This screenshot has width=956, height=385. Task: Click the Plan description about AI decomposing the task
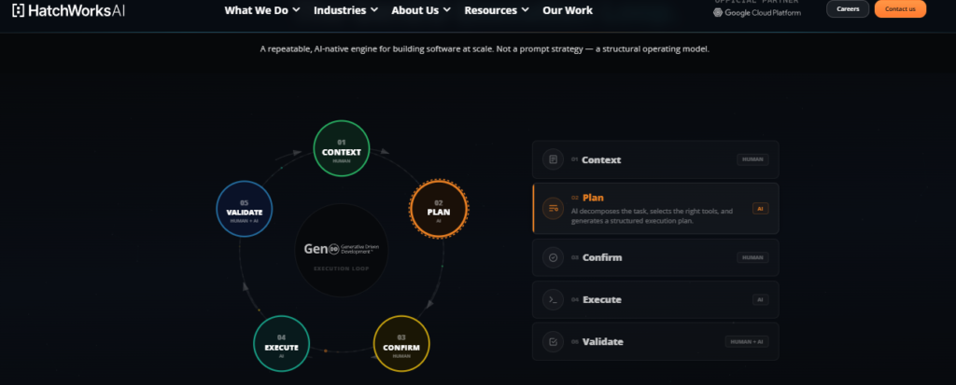[x=652, y=215]
